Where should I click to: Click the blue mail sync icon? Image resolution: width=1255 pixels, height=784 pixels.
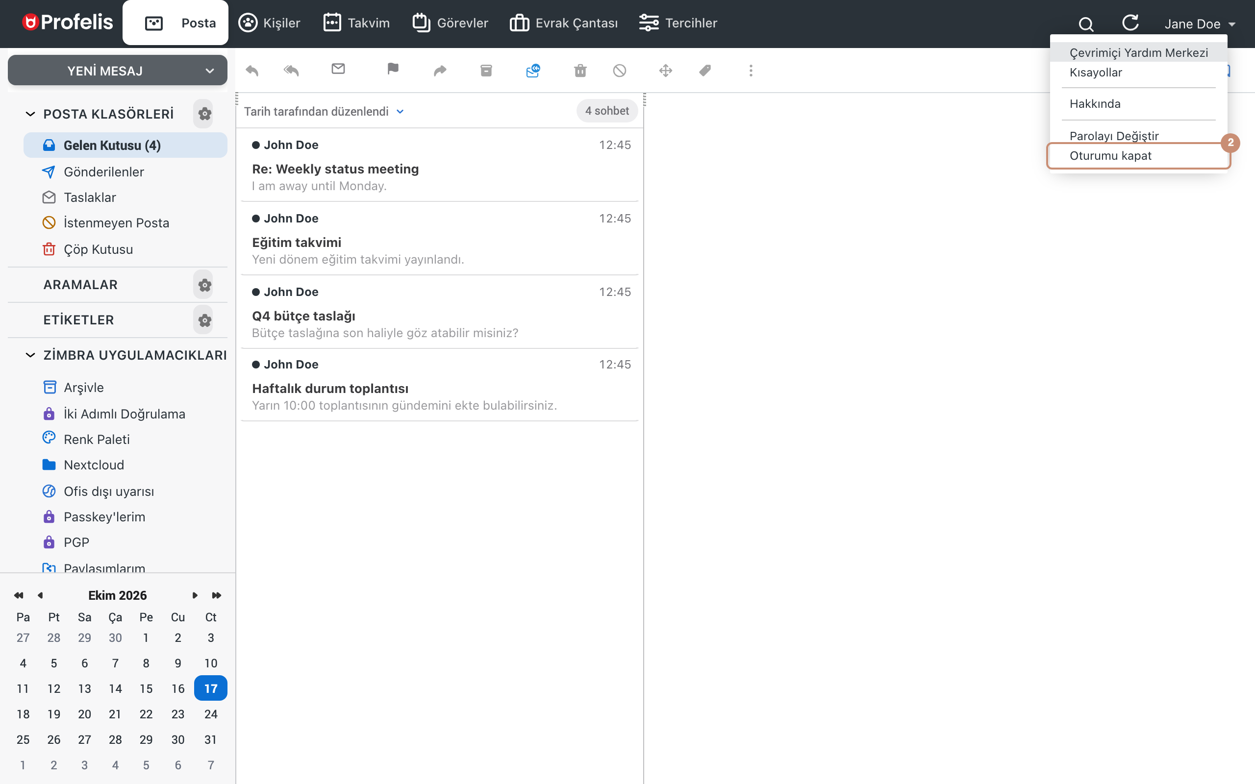533,70
